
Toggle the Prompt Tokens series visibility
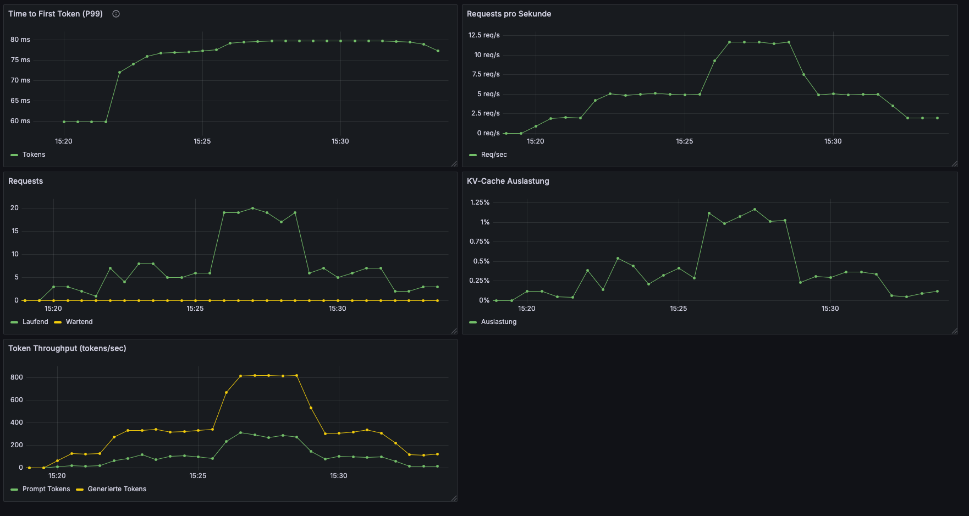click(x=46, y=488)
